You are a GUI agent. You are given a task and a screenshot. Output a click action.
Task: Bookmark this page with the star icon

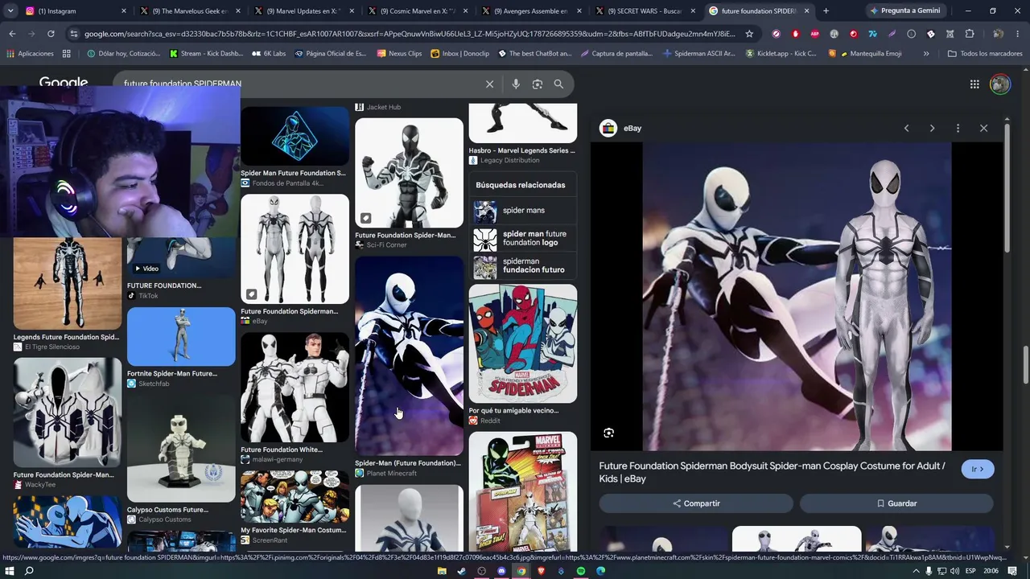tap(749, 34)
